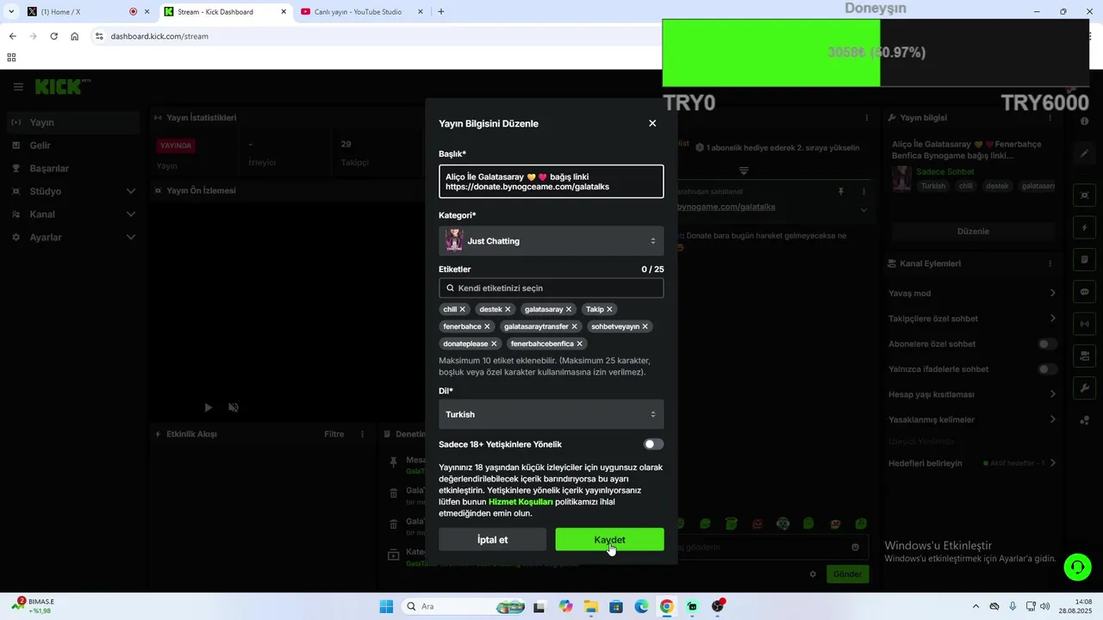Click the Etiketler tag search field
1103x620 pixels.
click(x=551, y=288)
